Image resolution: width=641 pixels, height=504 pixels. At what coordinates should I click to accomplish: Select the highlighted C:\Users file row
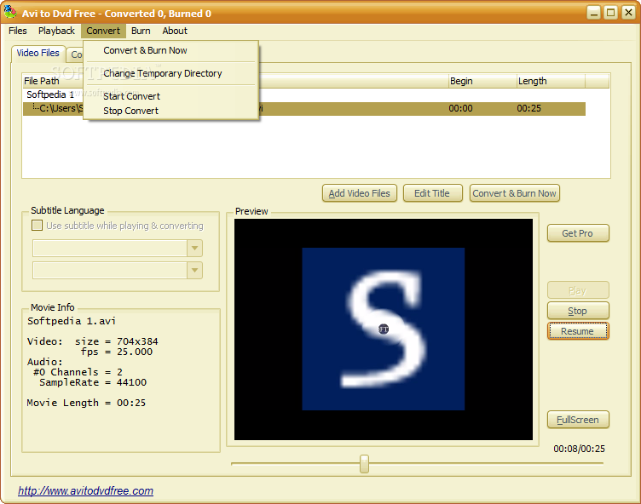pyautogui.click(x=304, y=109)
